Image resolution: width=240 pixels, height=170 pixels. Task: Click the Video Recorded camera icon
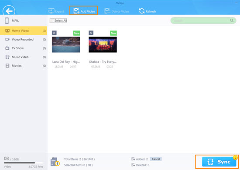(7, 39)
